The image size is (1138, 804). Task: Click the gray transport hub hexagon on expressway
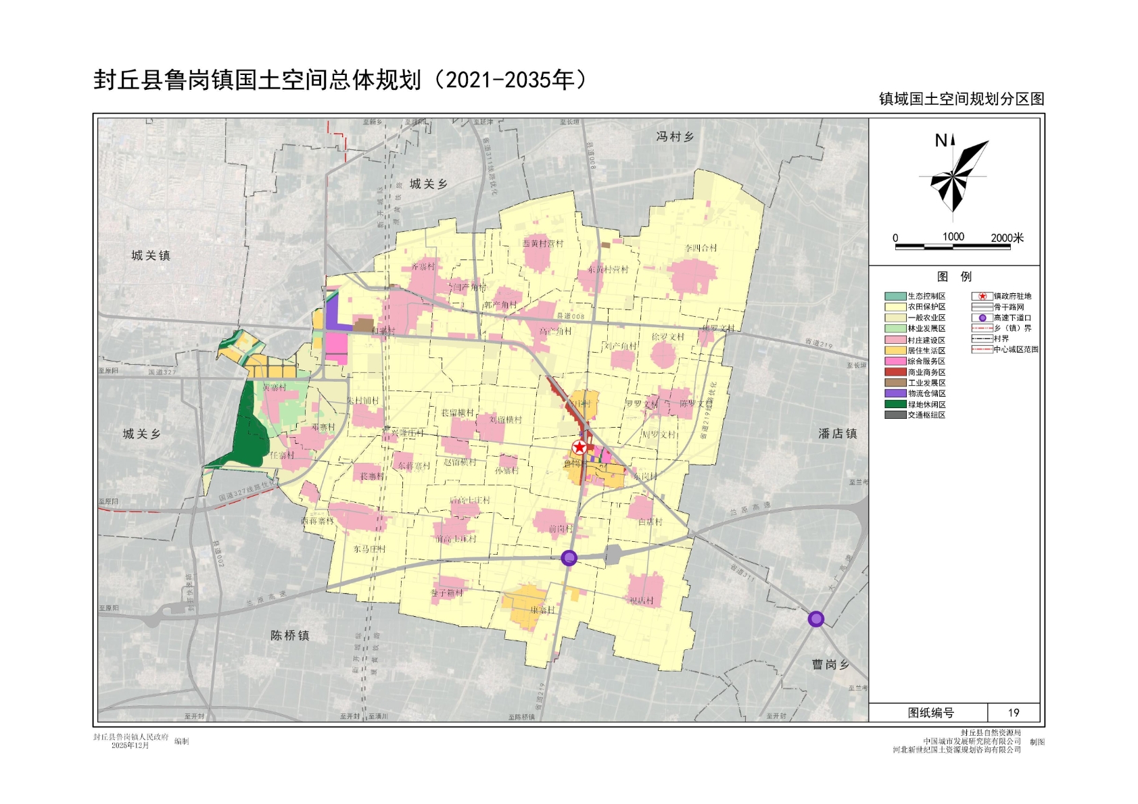(613, 555)
